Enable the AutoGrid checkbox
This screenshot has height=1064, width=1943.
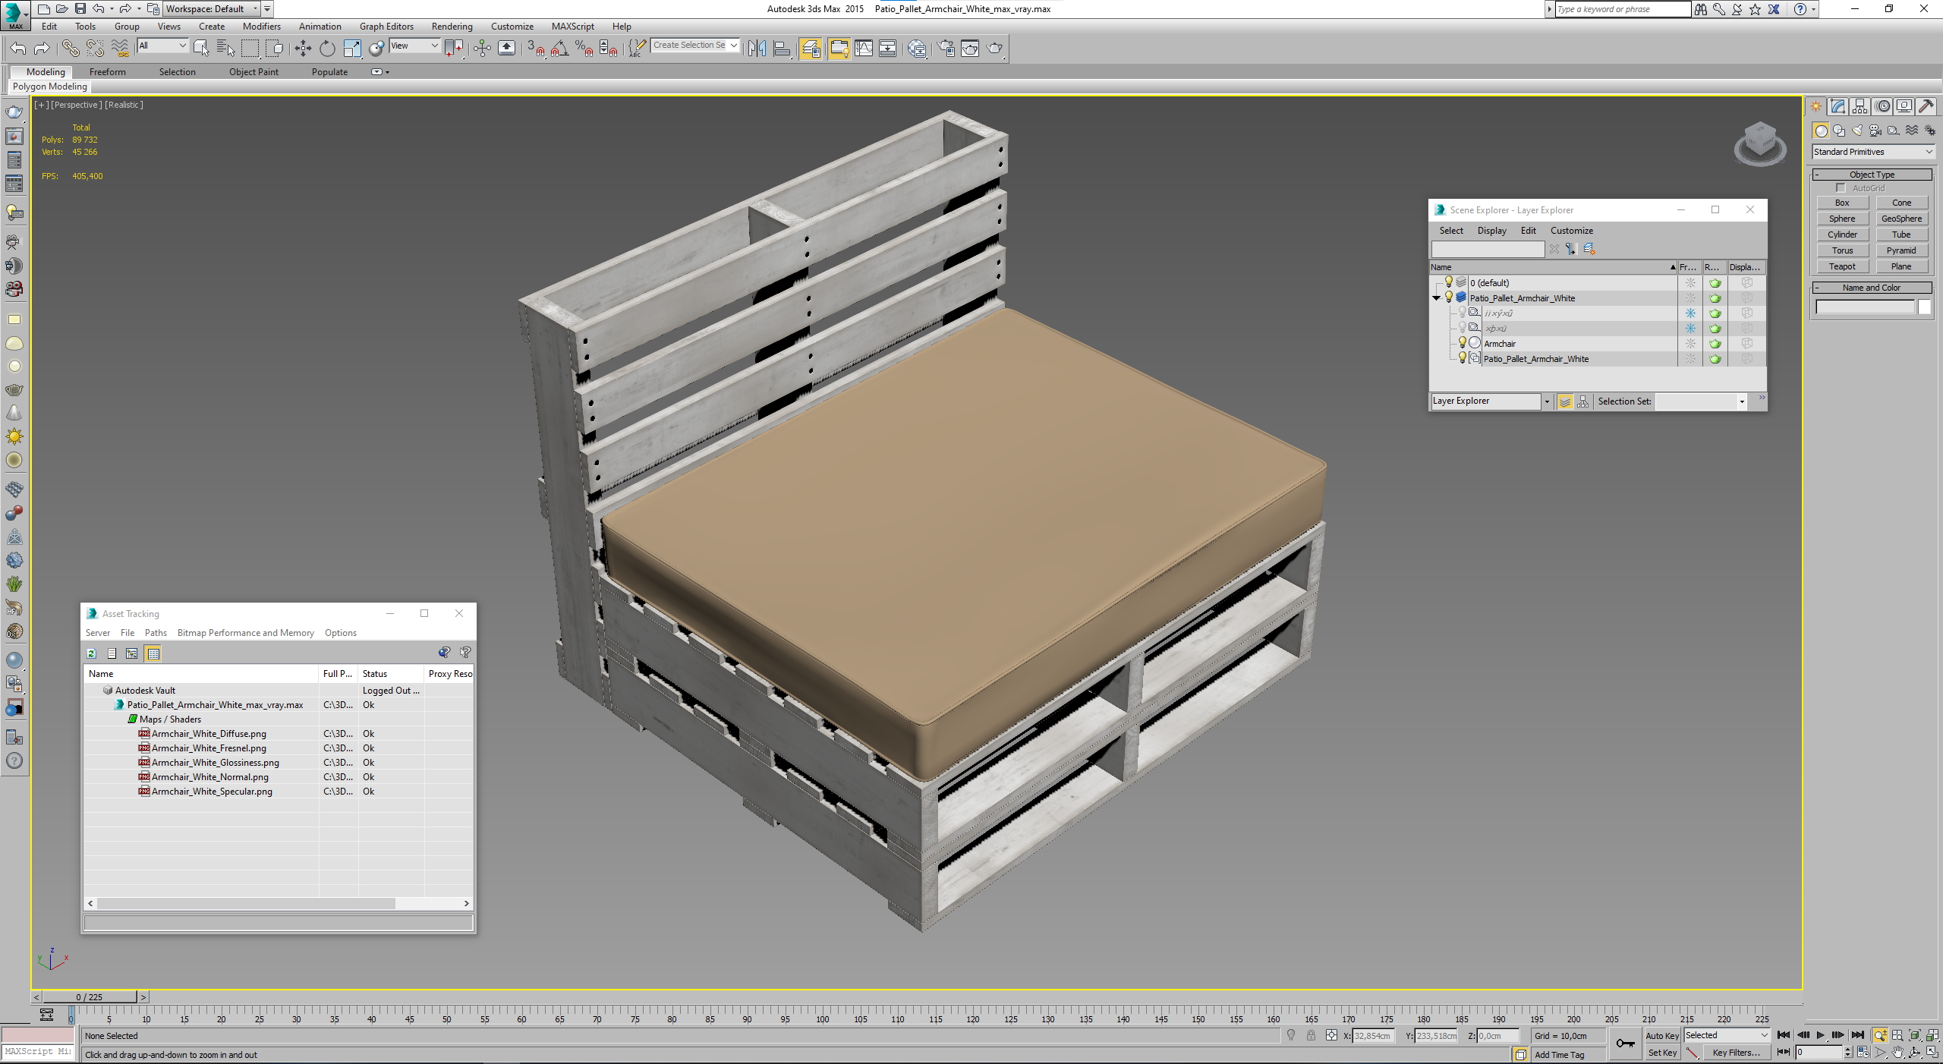coord(1841,188)
